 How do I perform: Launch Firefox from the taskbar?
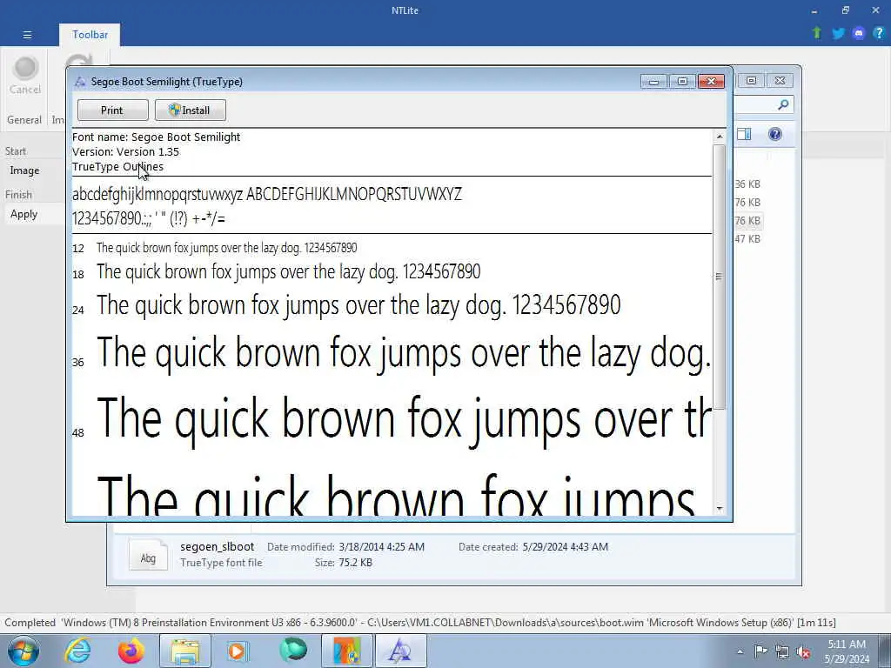coord(131,651)
